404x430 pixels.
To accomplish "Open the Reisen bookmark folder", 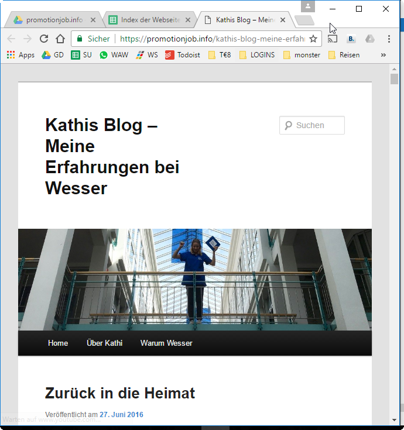I will pyautogui.click(x=344, y=55).
